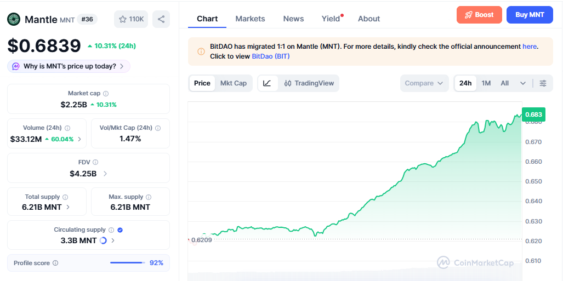Click the $4.25B FDV value
563x281 pixels.
[x=83, y=174]
